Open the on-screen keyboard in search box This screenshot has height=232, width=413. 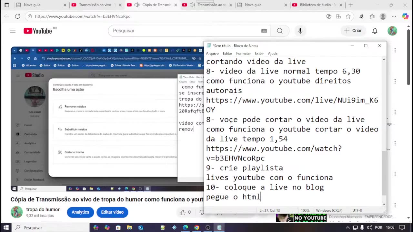[x=264, y=31]
